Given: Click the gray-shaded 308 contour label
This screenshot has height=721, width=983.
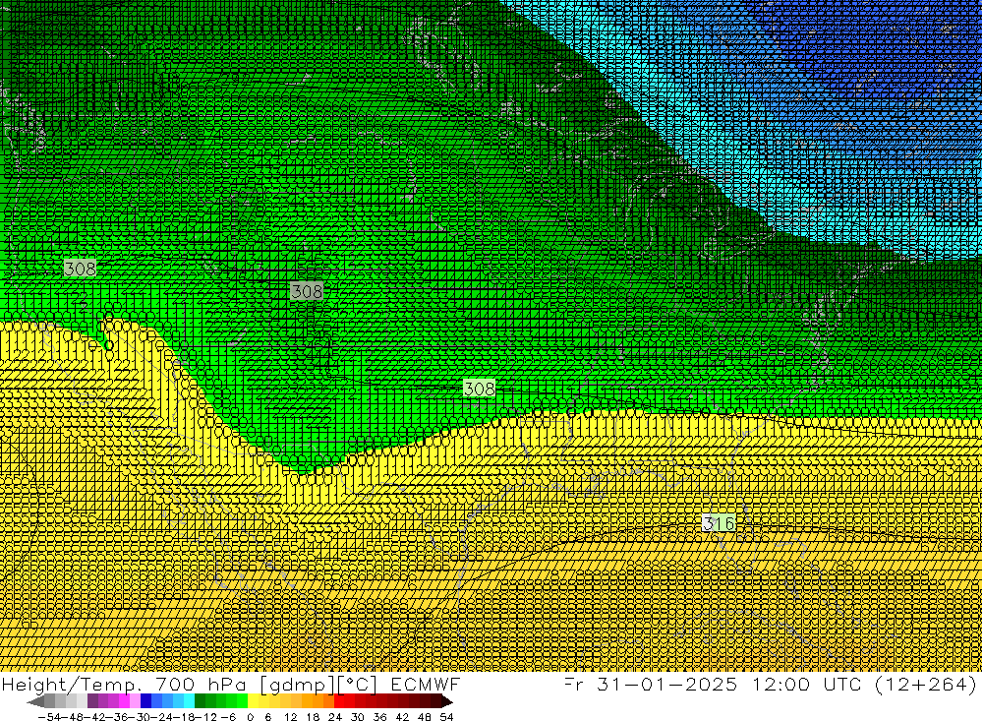Looking at the screenshot, I should point(307,291).
